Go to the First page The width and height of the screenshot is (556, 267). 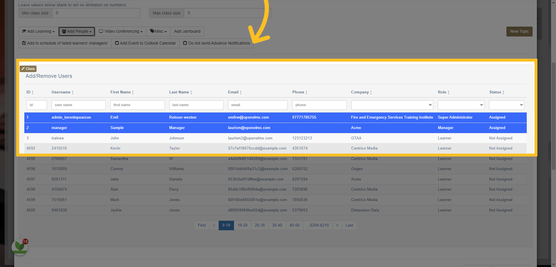pos(202,225)
